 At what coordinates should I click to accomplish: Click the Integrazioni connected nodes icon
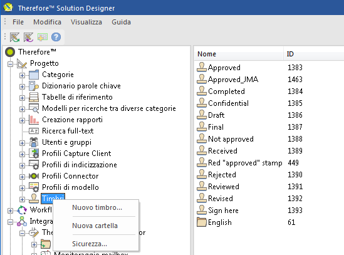(22, 221)
